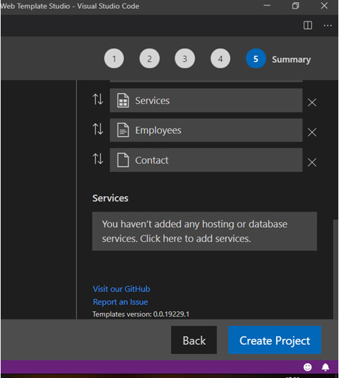Viewport: 339px width, 378px height.
Task: Go to wizard step 2
Action: pyautogui.click(x=150, y=59)
